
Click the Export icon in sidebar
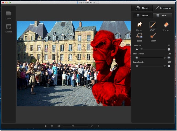click(9, 28)
